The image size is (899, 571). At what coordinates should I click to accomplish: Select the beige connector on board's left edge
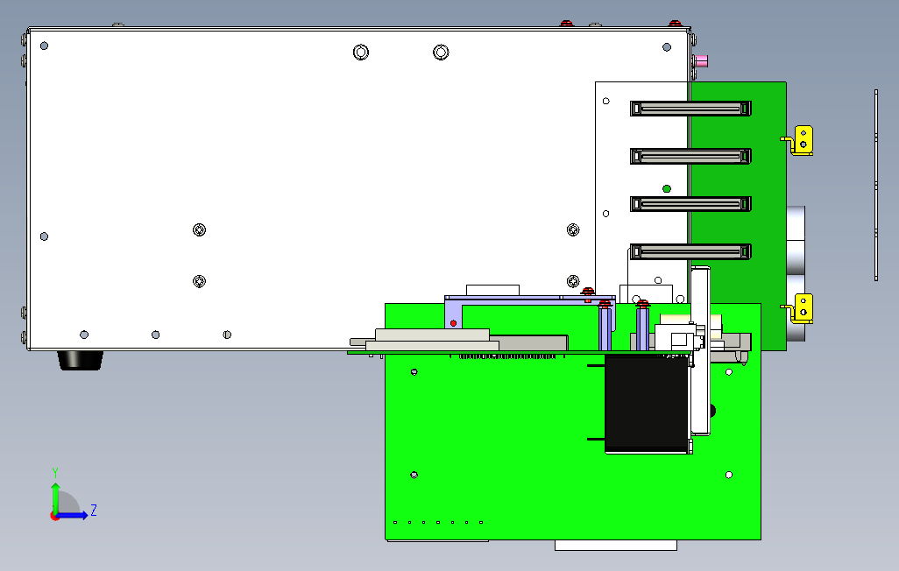pyautogui.click(x=432, y=340)
